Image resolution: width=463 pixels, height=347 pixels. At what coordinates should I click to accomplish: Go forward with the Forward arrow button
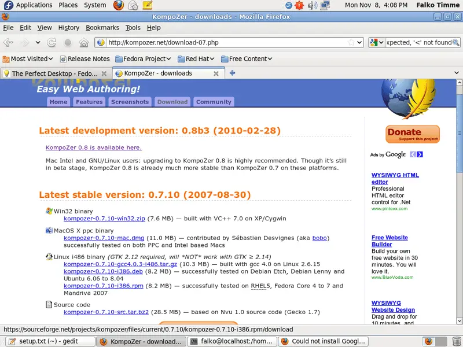(x=24, y=42)
